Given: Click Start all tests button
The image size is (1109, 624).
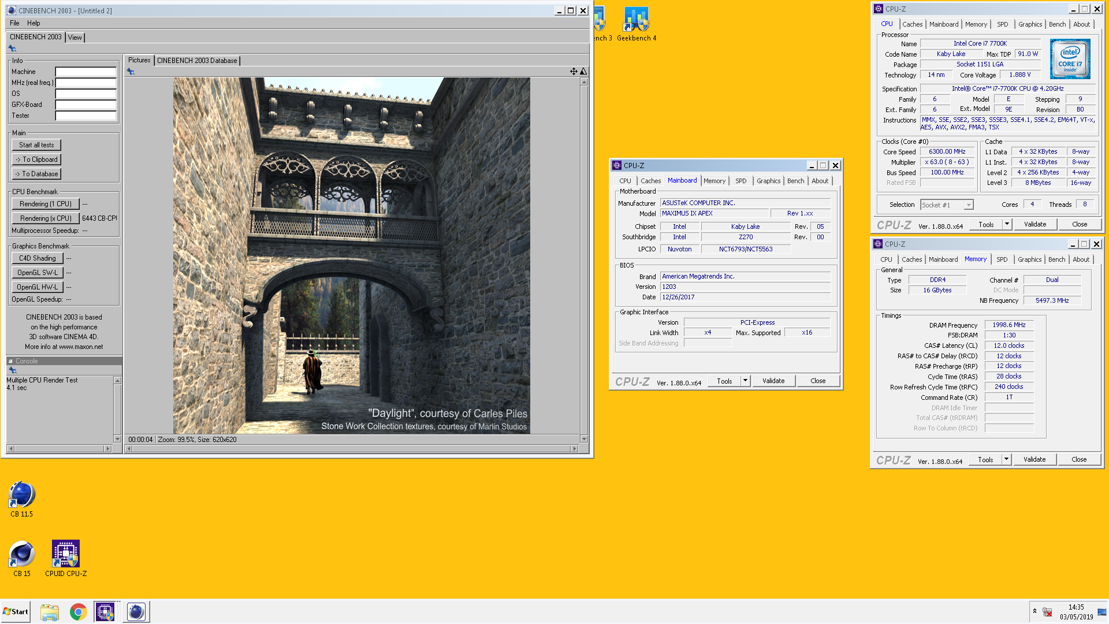Looking at the screenshot, I should [x=36, y=145].
